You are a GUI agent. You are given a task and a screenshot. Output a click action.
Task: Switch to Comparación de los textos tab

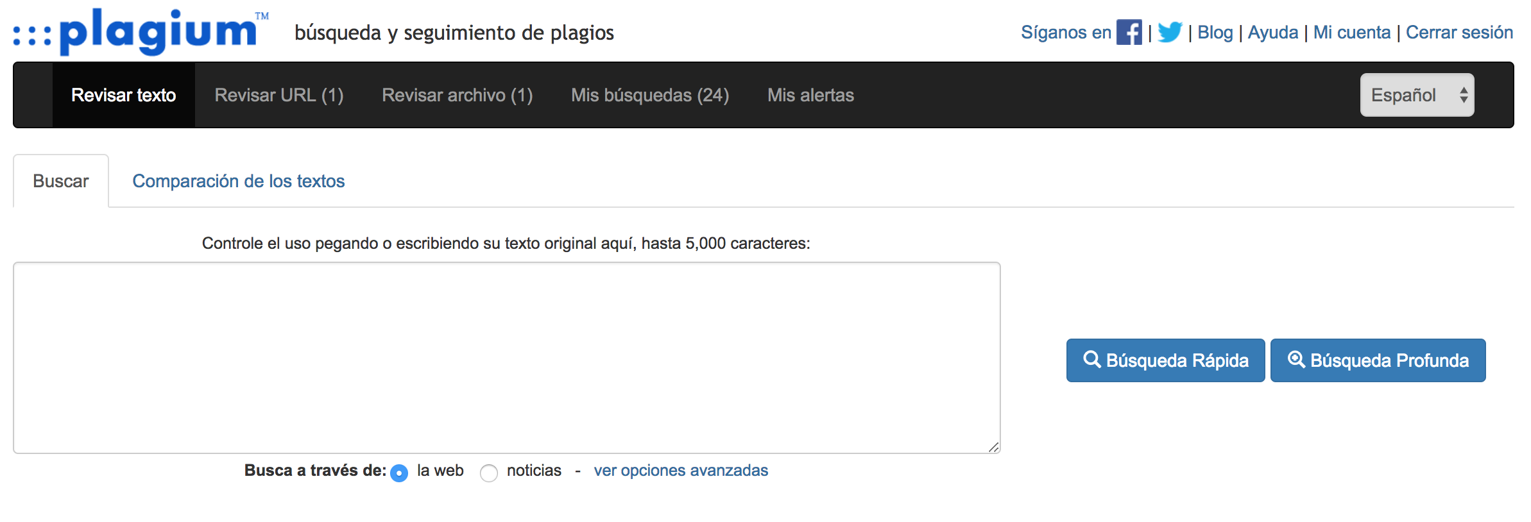point(239,181)
